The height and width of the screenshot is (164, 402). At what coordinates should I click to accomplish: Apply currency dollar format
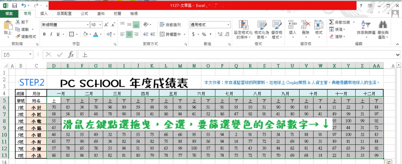click(x=194, y=35)
